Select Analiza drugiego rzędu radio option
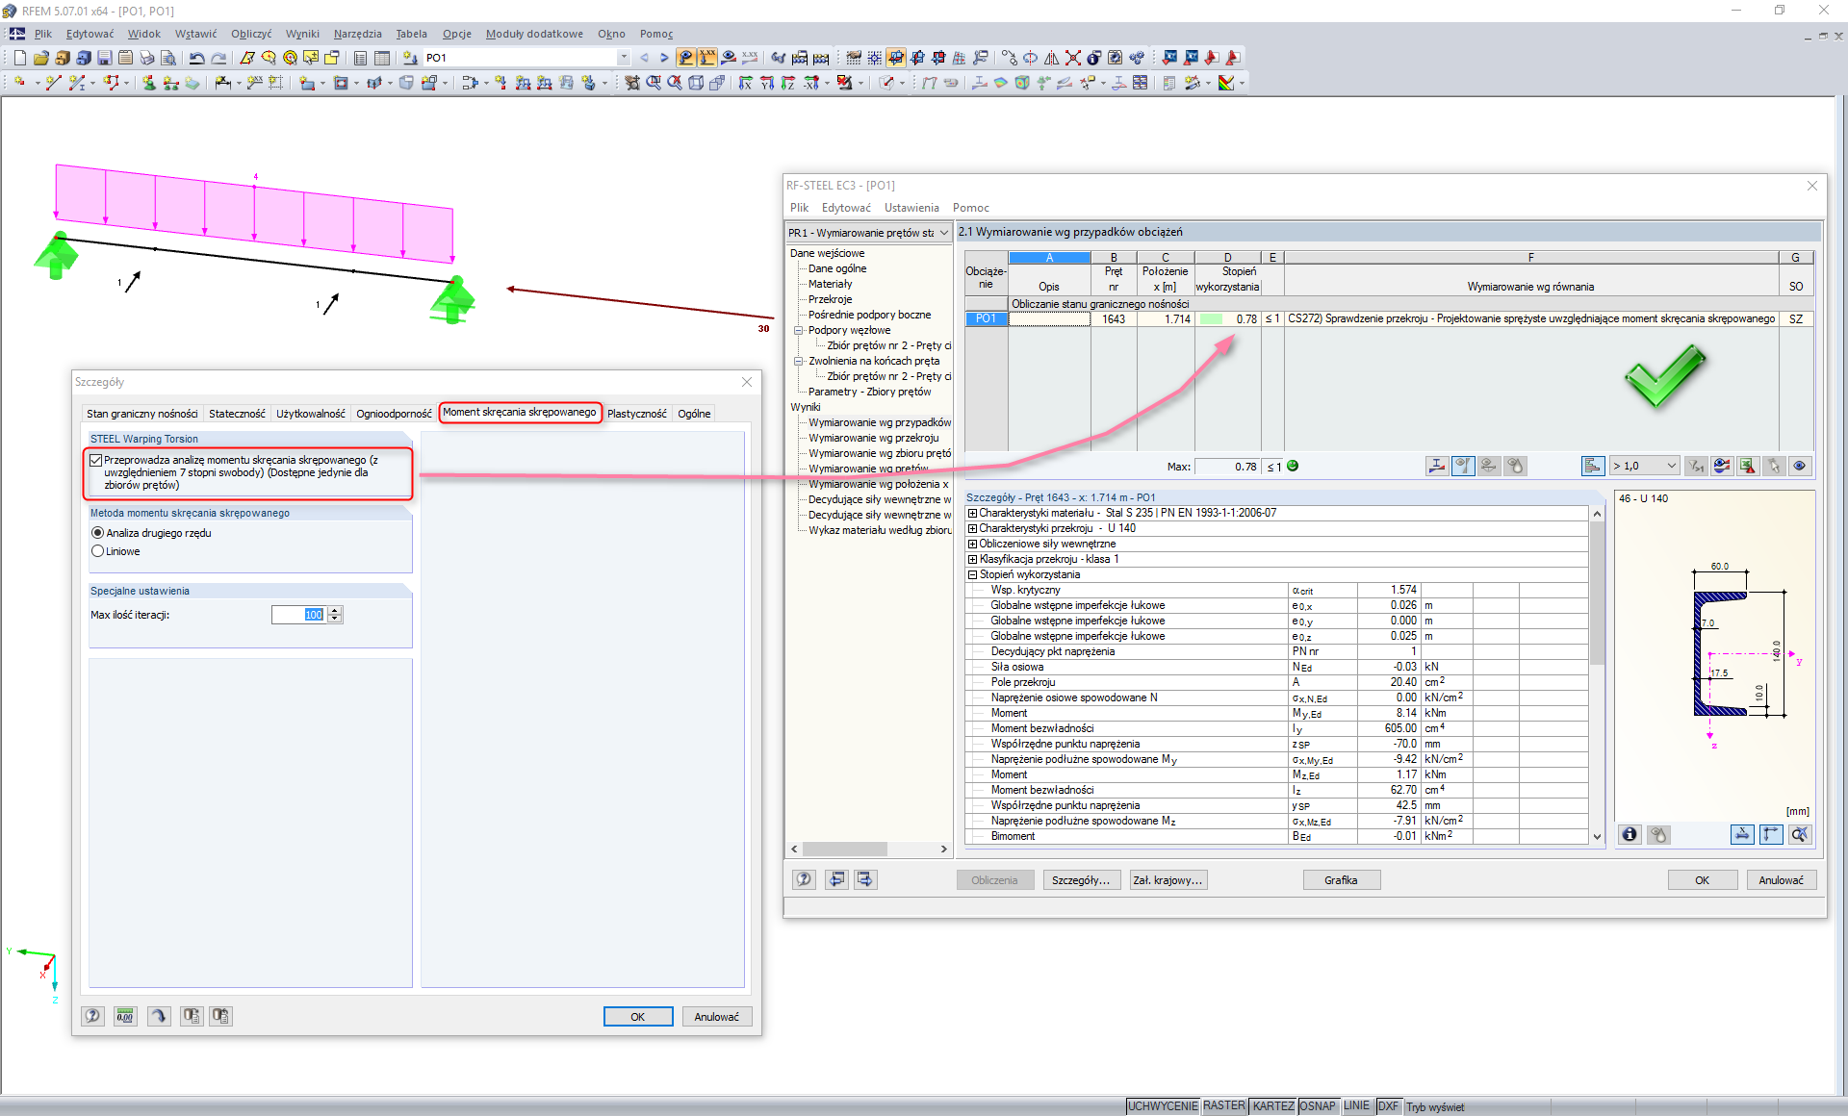The width and height of the screenshot is (1848, 1116). pos(97,533)
